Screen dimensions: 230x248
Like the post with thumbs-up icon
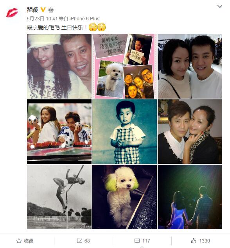(x=194, y=241)
